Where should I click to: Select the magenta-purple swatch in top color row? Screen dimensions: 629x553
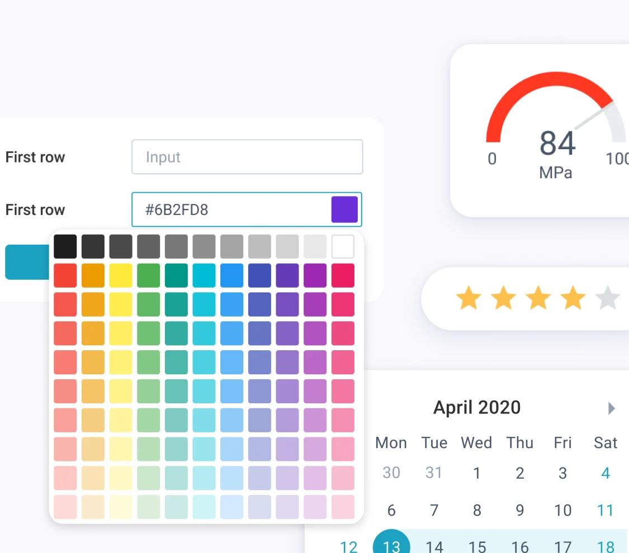[x=315, y=275]
